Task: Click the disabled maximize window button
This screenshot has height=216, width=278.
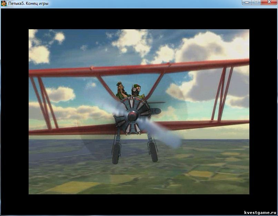Action: (x=256, y=2)
